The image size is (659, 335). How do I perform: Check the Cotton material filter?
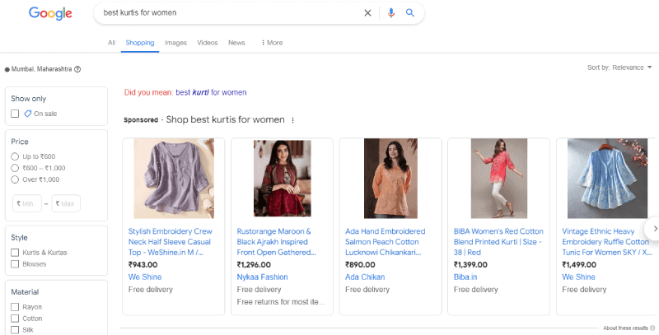[15, 319]
